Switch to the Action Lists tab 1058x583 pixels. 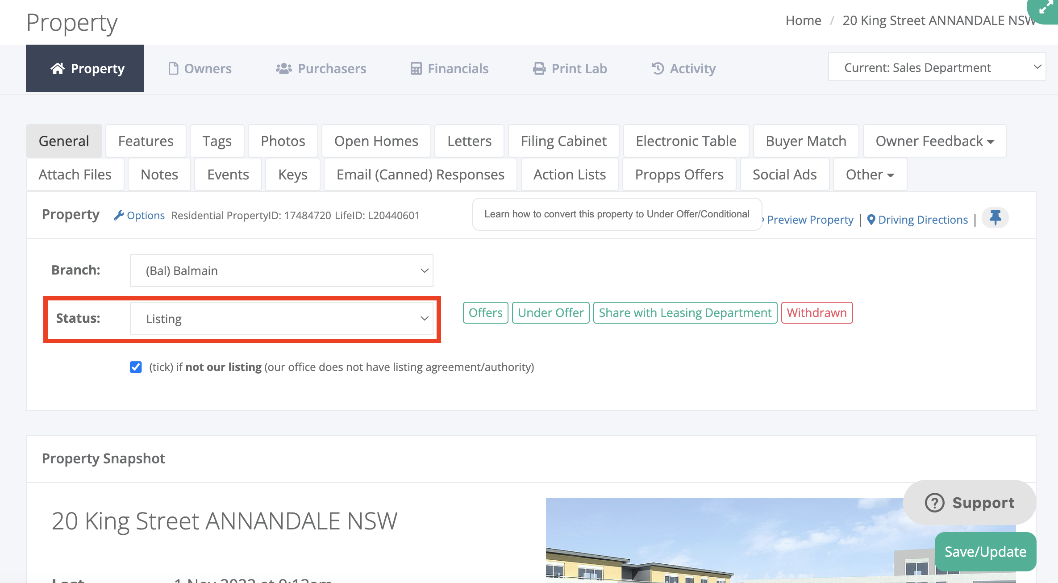(570, 175)
